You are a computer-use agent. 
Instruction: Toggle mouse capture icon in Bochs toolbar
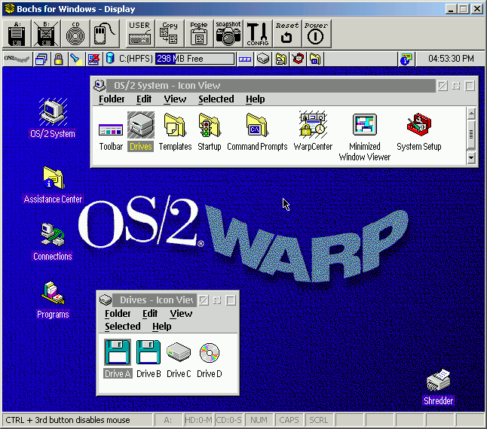pyautogui.click(x=104, y=34)
